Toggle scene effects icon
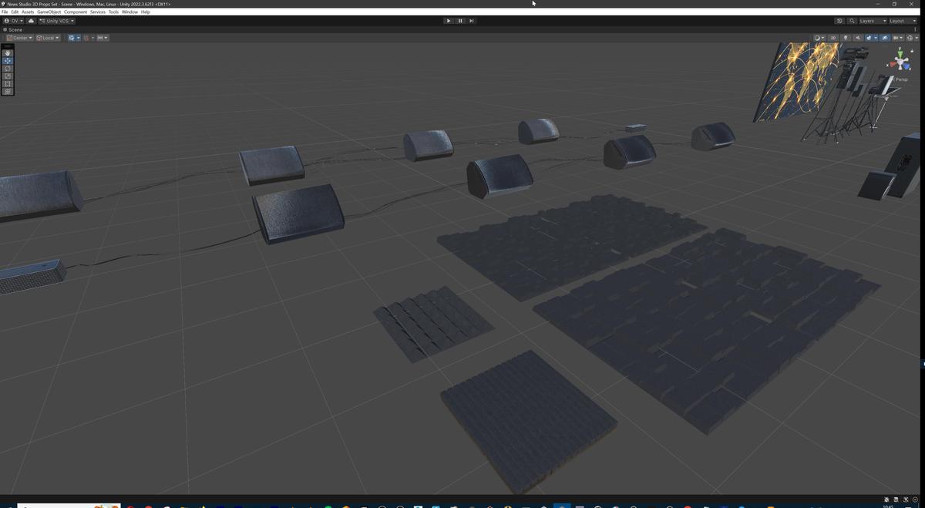This screenshot has height=508, width=925. 869,38
